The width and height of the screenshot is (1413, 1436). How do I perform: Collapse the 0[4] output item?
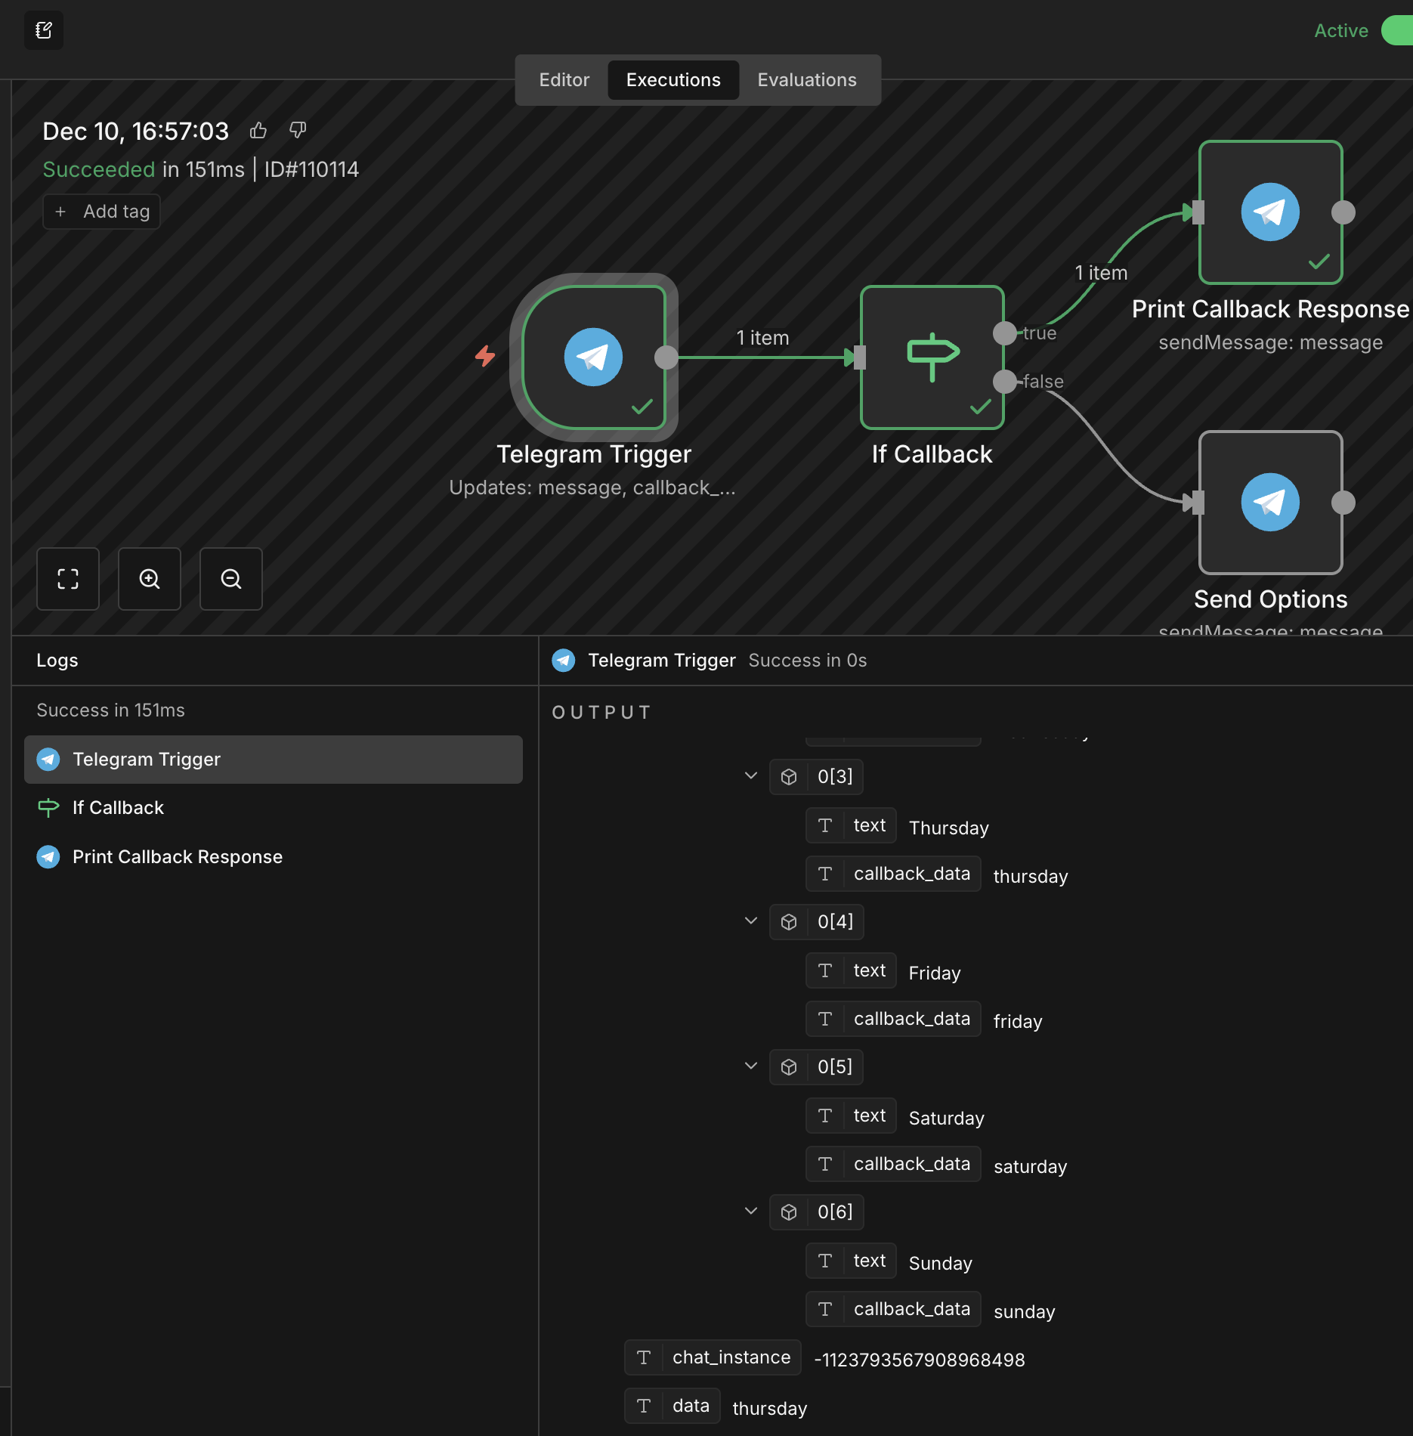(x=751, y=921)
